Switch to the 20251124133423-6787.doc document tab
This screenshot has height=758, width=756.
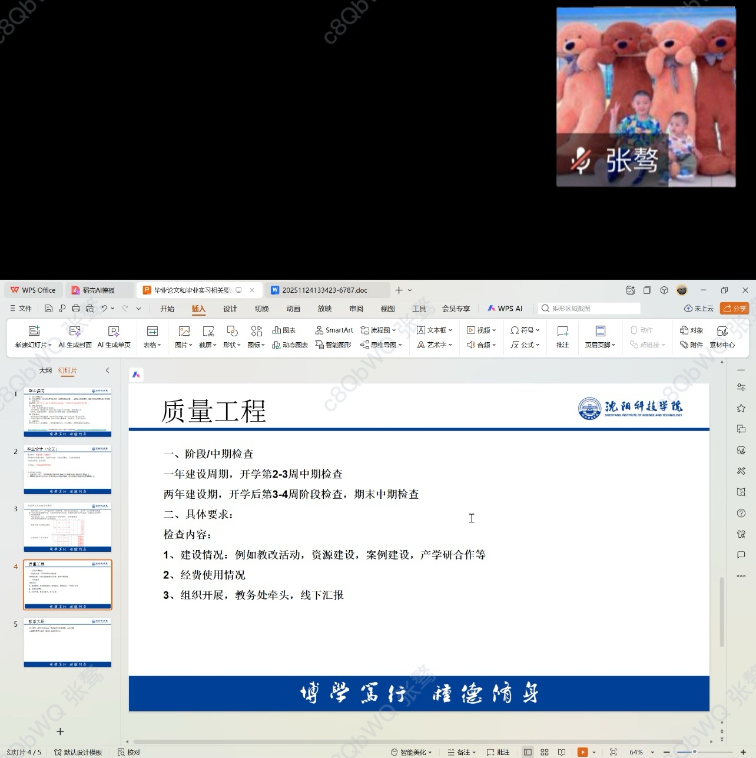(x=324, y=290)
